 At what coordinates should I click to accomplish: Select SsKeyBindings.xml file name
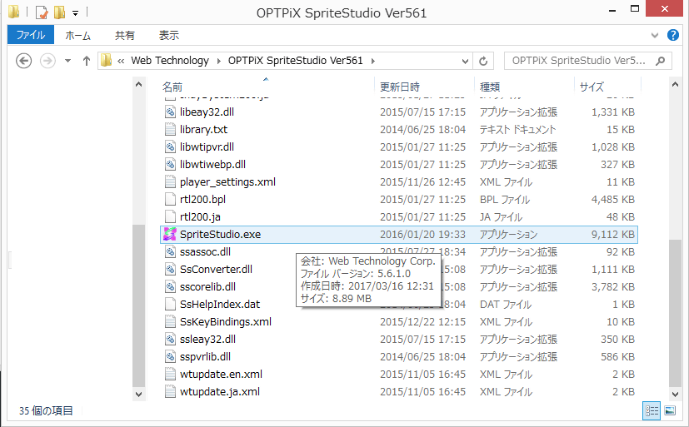tap(226, 321)
